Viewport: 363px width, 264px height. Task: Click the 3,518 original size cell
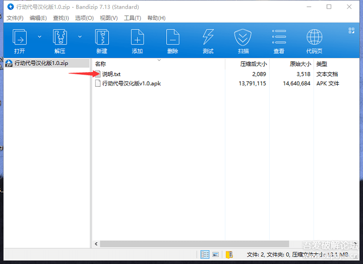click(x=304, y=74)
